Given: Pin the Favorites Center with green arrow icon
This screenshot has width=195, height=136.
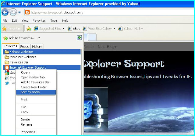Looking at the screenshot, I should click(x=79, y=38).
